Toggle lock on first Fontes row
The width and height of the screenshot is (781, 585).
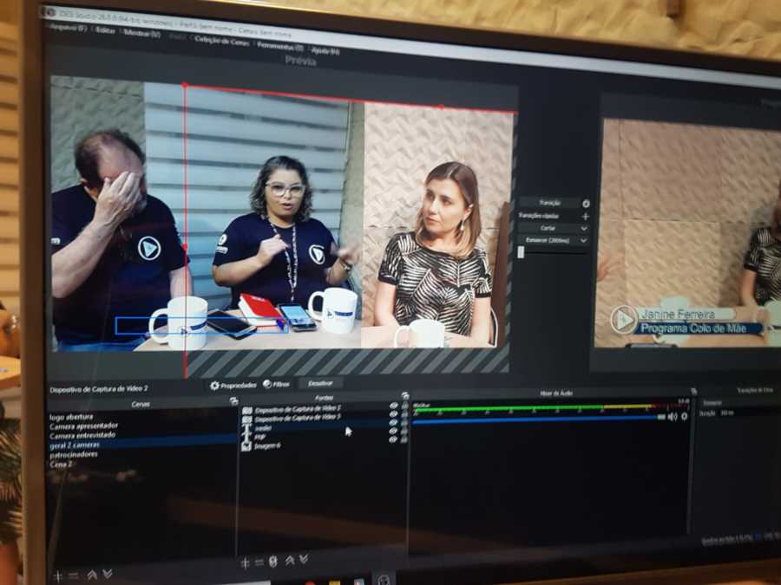click(404, 406)
